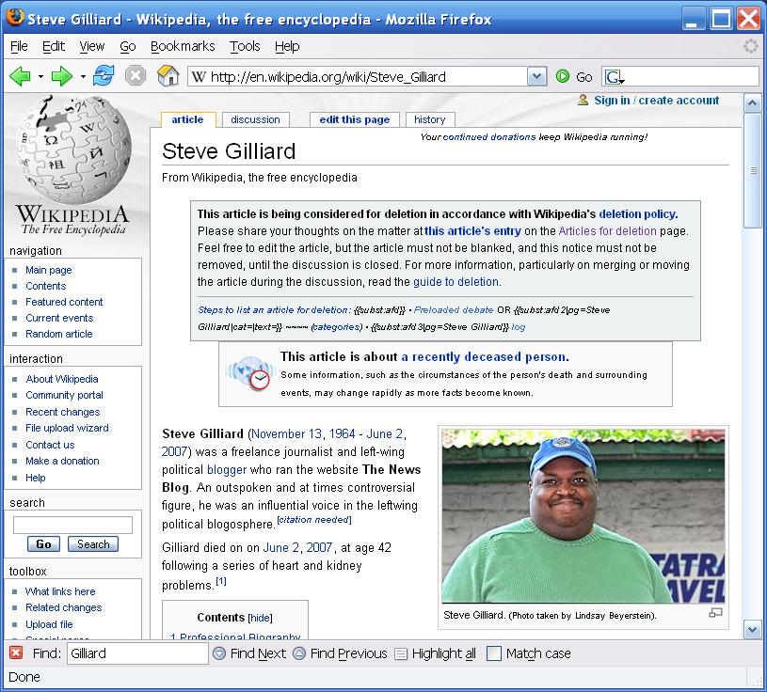Click the activity throbber icon
Viewport: 767px width, 692px height.
click(750, 46)
